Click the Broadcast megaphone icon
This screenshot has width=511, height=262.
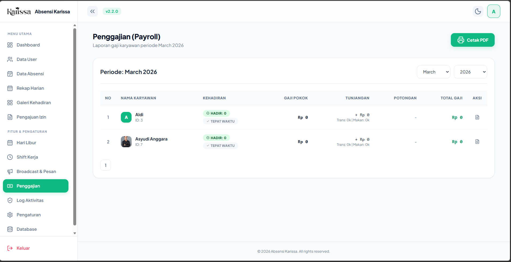click(10, 171)
